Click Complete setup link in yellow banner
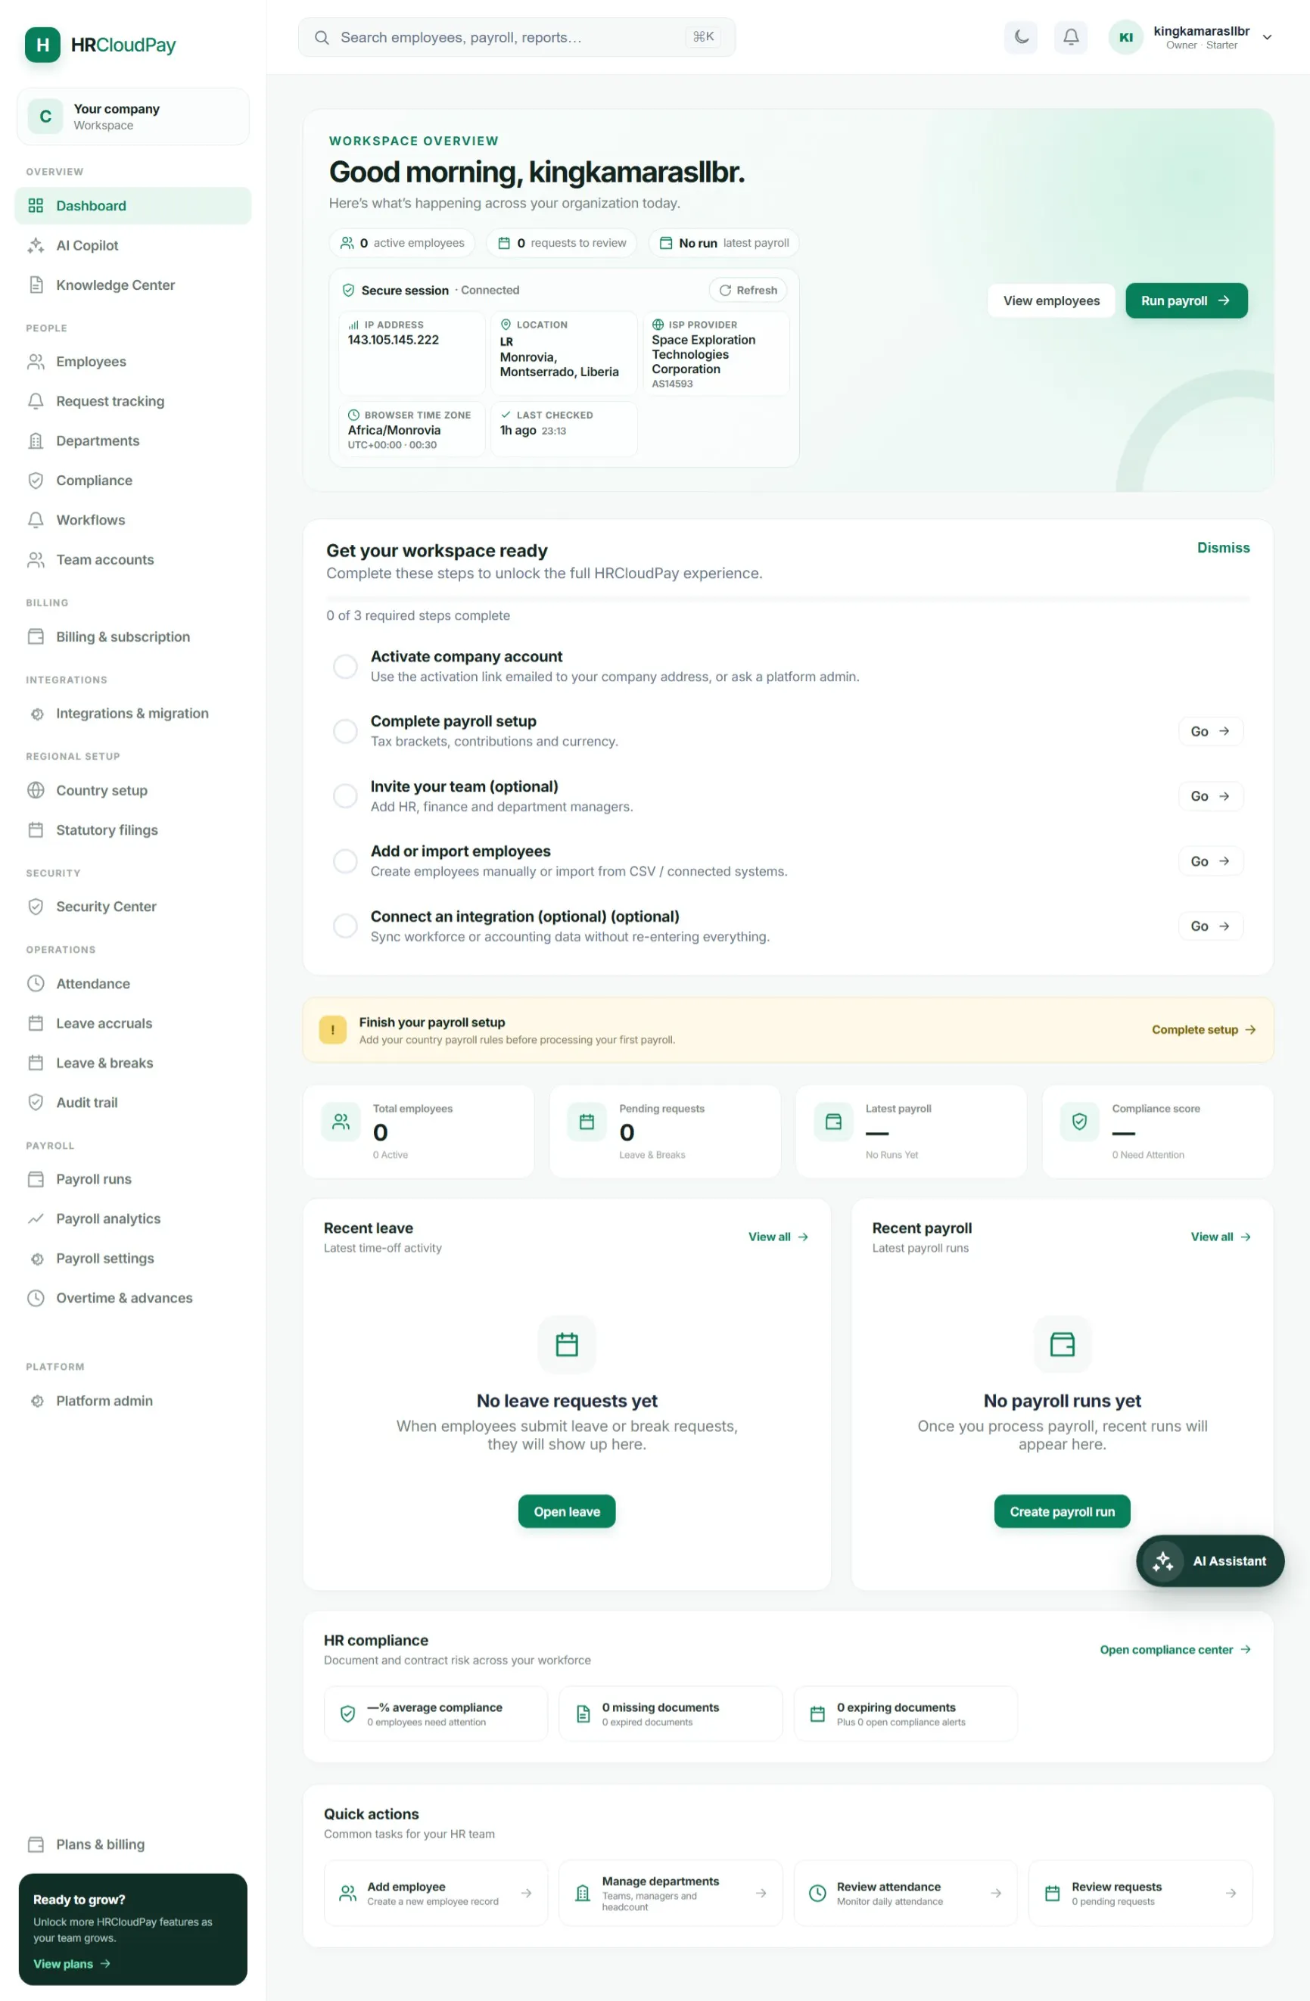The width and height of the screenshot is (1310, 2001). pos(1203,1030)
